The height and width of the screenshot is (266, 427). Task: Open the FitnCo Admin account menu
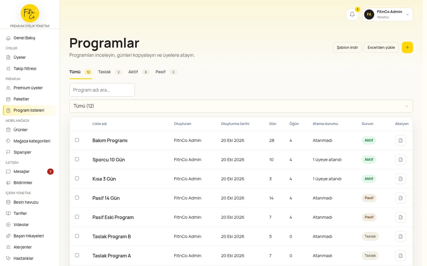[x=388, y=14]
